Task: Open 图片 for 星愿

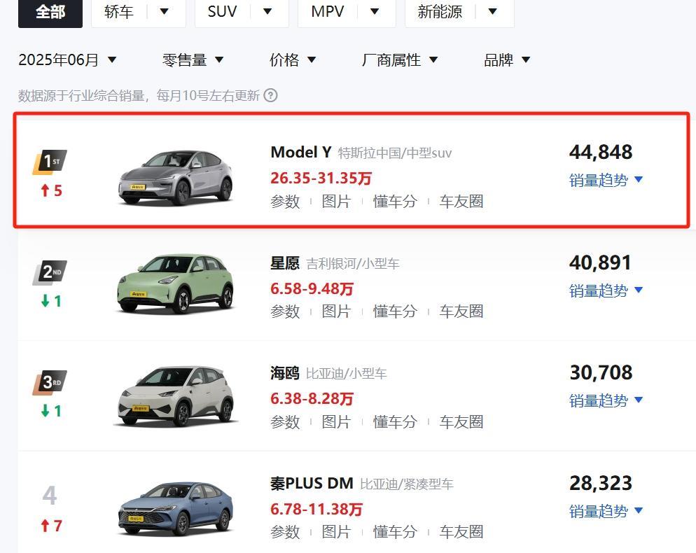Action: (336, 311)
